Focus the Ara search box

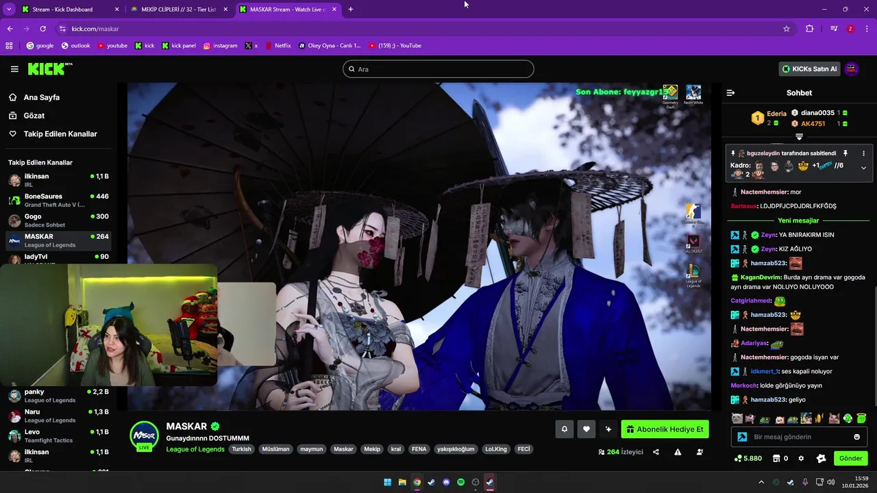[438, 69]
